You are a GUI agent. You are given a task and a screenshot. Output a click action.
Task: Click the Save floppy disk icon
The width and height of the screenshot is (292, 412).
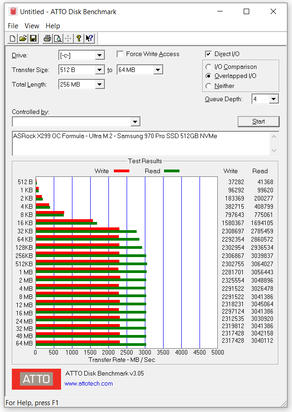pyautogui.click(x=33, y=39)
